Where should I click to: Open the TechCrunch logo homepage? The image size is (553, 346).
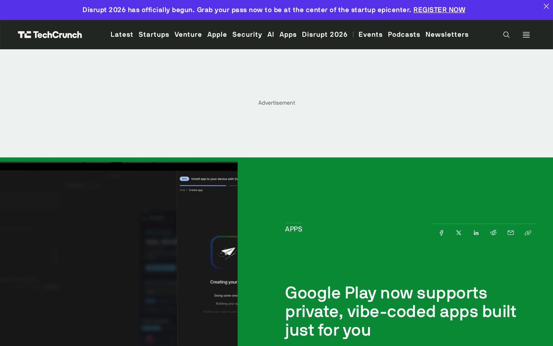pyautogui.click(x=50, y=35)
